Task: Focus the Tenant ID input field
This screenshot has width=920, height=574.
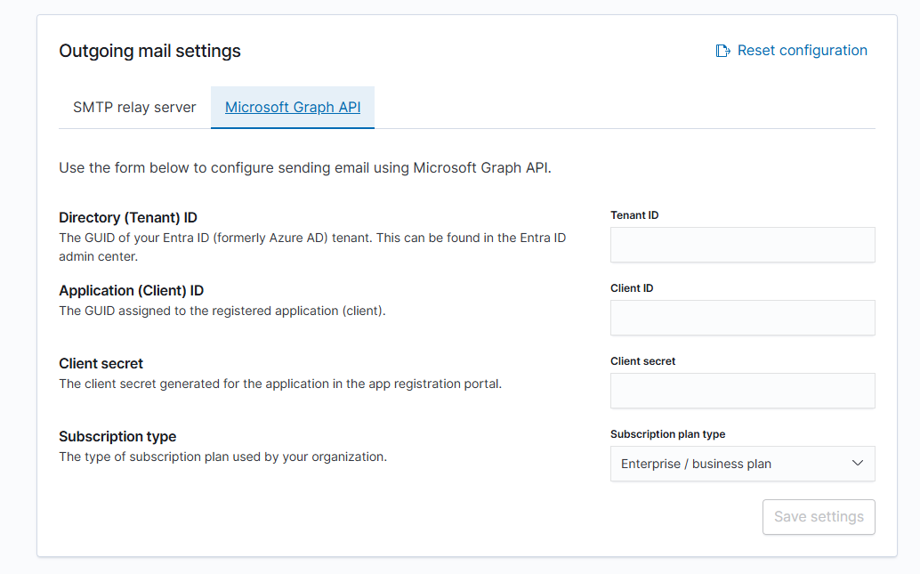Action: pos(742,245)
